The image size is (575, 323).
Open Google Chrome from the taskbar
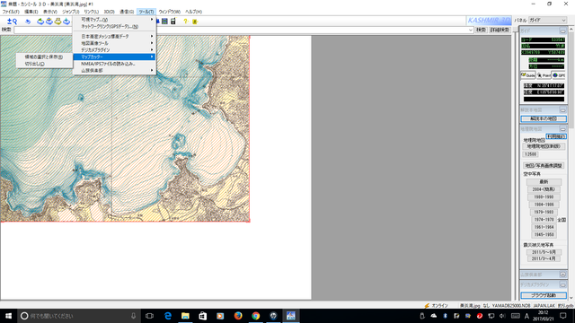click(x=255, y=316)
